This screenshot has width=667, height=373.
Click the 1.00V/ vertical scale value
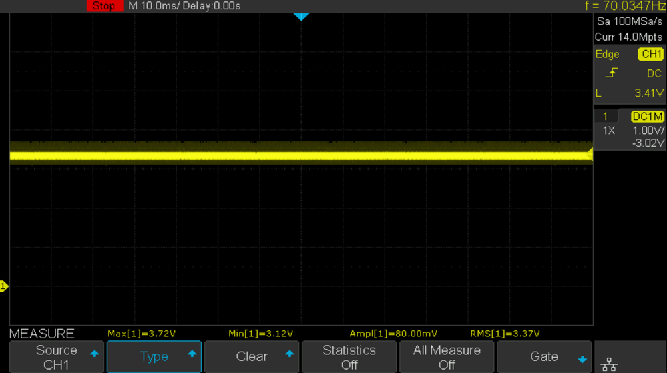coord(648,131)
